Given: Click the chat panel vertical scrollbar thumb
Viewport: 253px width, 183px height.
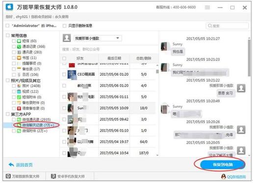Looking at the screenshot, I should pos(249,57).
